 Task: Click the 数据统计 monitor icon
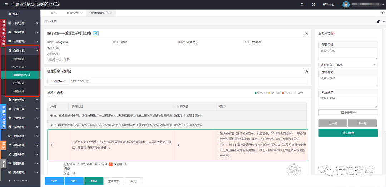[x=10, y=163]
